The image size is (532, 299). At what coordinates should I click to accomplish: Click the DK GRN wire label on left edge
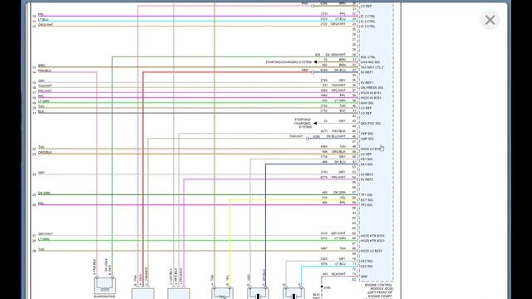44,194
